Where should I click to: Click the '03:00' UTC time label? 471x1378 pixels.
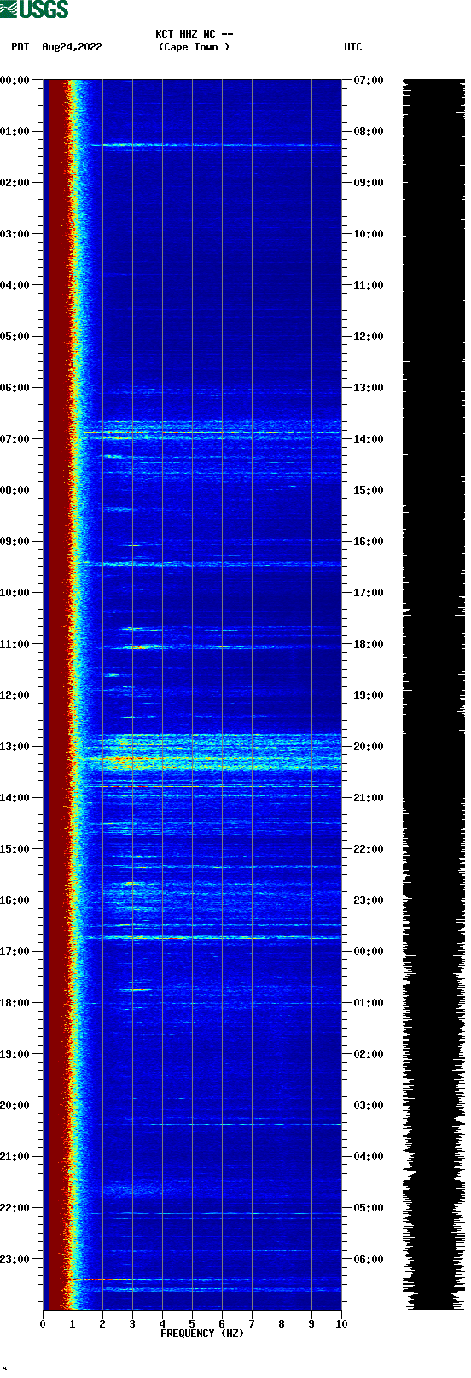click(369, 1105)
